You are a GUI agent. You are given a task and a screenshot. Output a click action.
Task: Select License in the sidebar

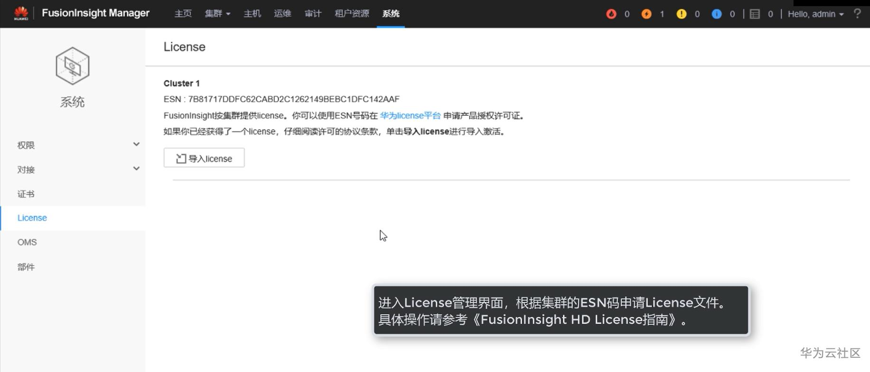coord(32,218)
